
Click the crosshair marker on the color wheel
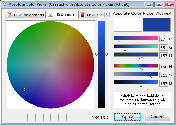coord(24,90)
